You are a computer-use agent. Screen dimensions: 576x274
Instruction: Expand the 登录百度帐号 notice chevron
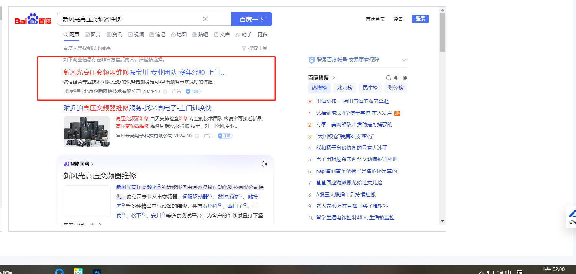pyautogui.click(x=404, y=60)
